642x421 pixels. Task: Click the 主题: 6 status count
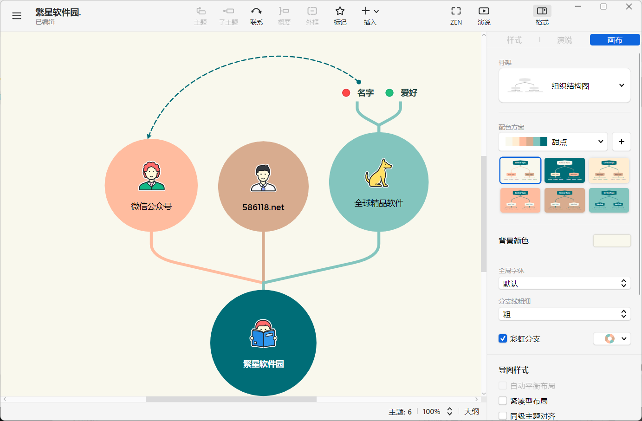tap(400, 412)
